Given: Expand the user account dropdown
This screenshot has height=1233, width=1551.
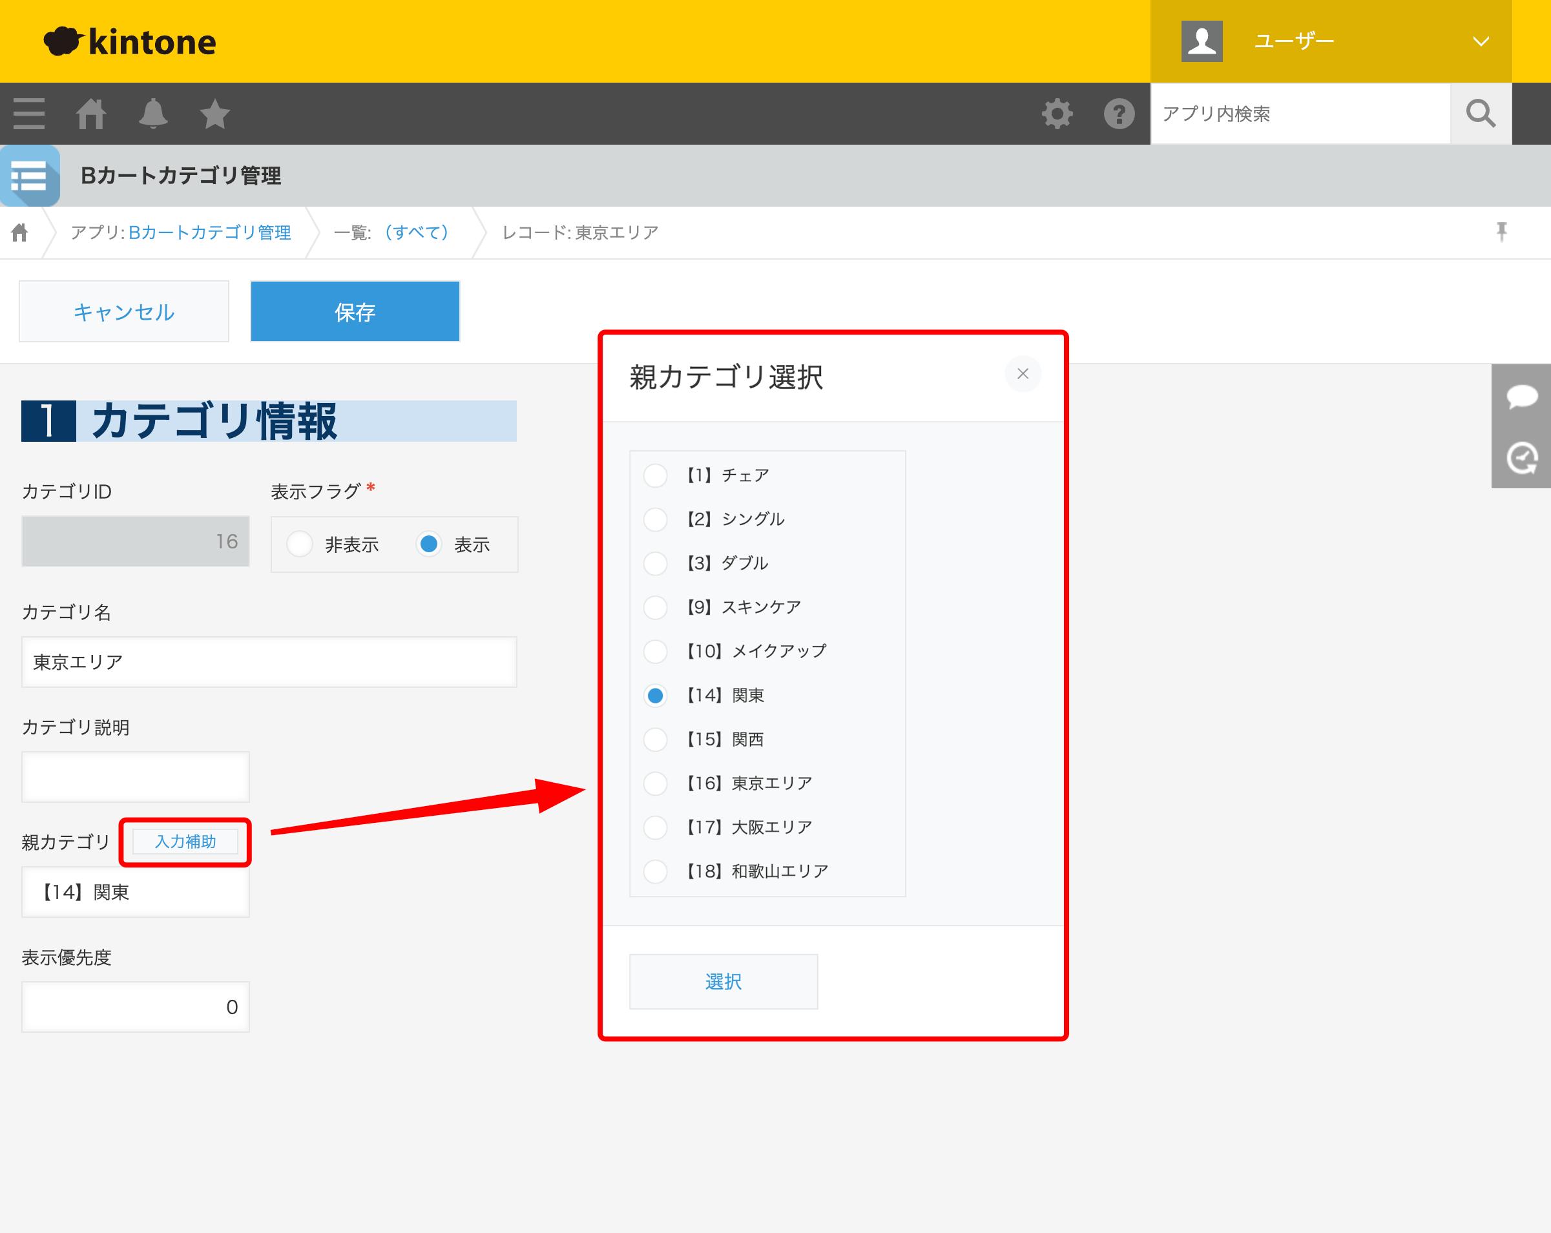Looking at the screenshot, I should pos(1480,41).
